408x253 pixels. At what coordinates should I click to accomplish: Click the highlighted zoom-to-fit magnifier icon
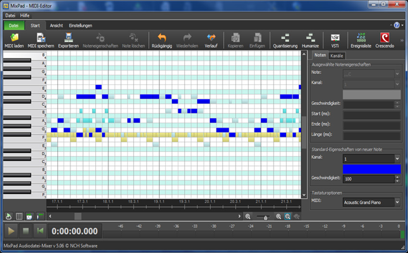[x=288, y=217]
